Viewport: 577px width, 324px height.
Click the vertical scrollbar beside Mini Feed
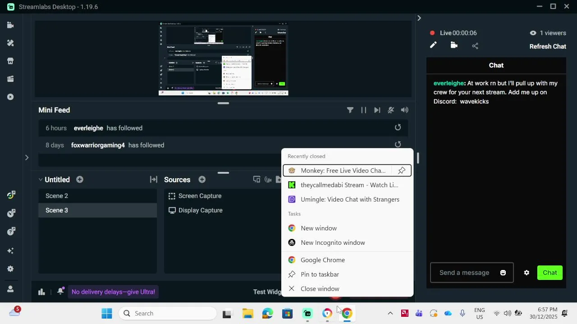tap(418, 158)
